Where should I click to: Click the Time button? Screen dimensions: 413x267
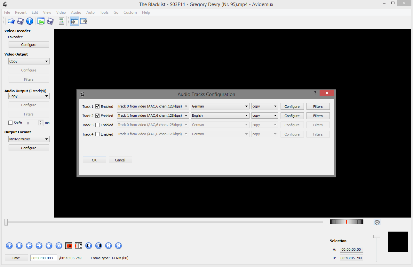(x=16, y=258)
